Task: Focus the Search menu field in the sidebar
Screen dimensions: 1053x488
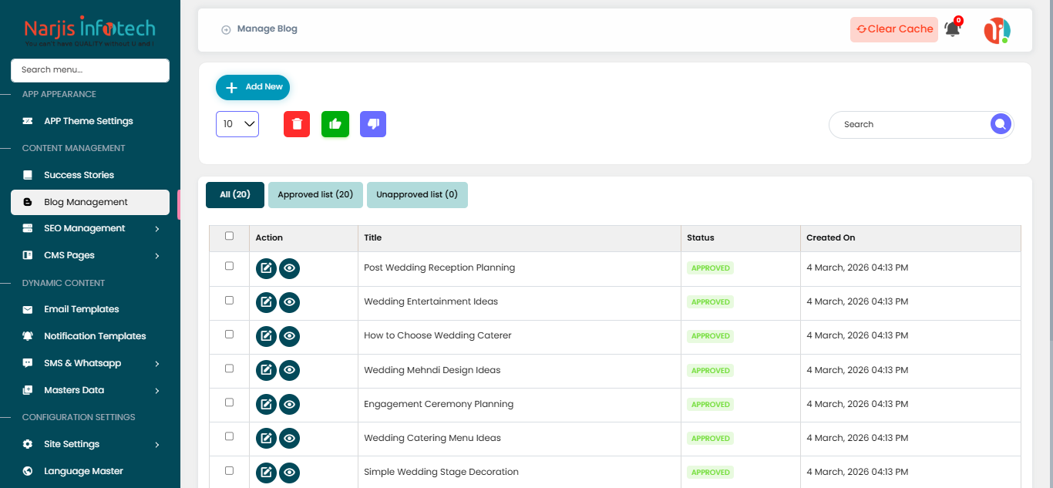Action: coord(90,70)
